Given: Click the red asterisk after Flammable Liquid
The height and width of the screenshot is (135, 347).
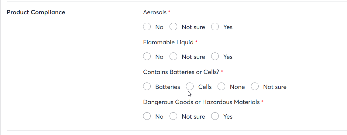Looking at the screenshot, I should coord(196,42).
